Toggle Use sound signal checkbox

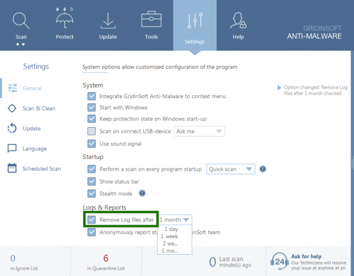tap(91, 144)
